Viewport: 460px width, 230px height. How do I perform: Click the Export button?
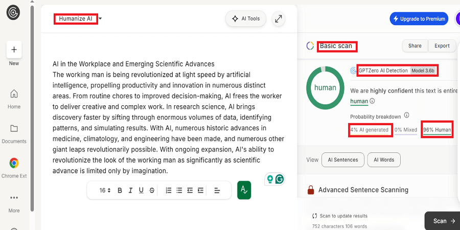[x=442, y=46]
